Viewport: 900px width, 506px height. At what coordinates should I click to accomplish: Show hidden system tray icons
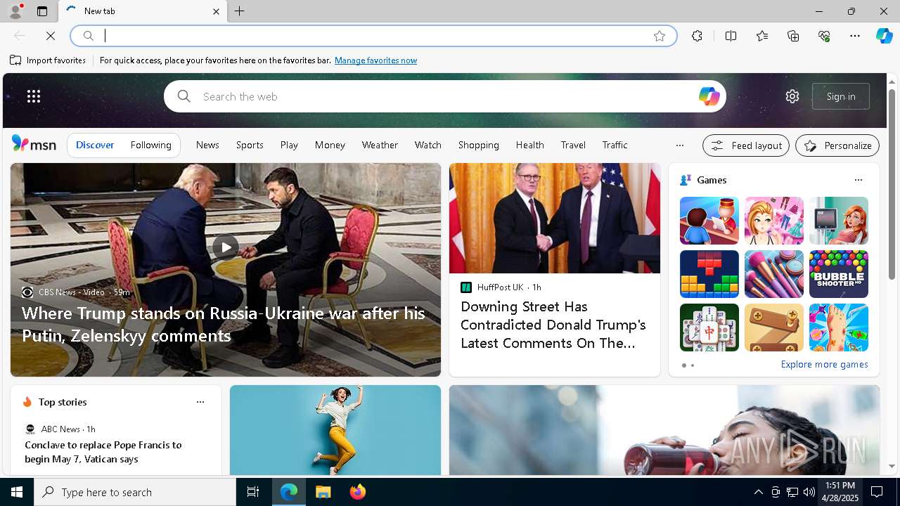[x=758, y=492]
